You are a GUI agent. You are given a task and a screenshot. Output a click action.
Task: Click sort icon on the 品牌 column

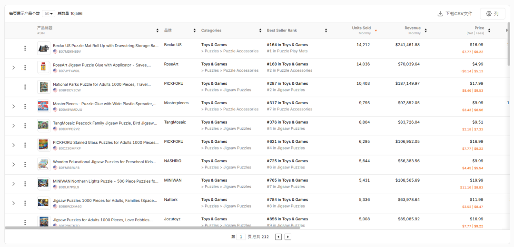click(194, 30)
